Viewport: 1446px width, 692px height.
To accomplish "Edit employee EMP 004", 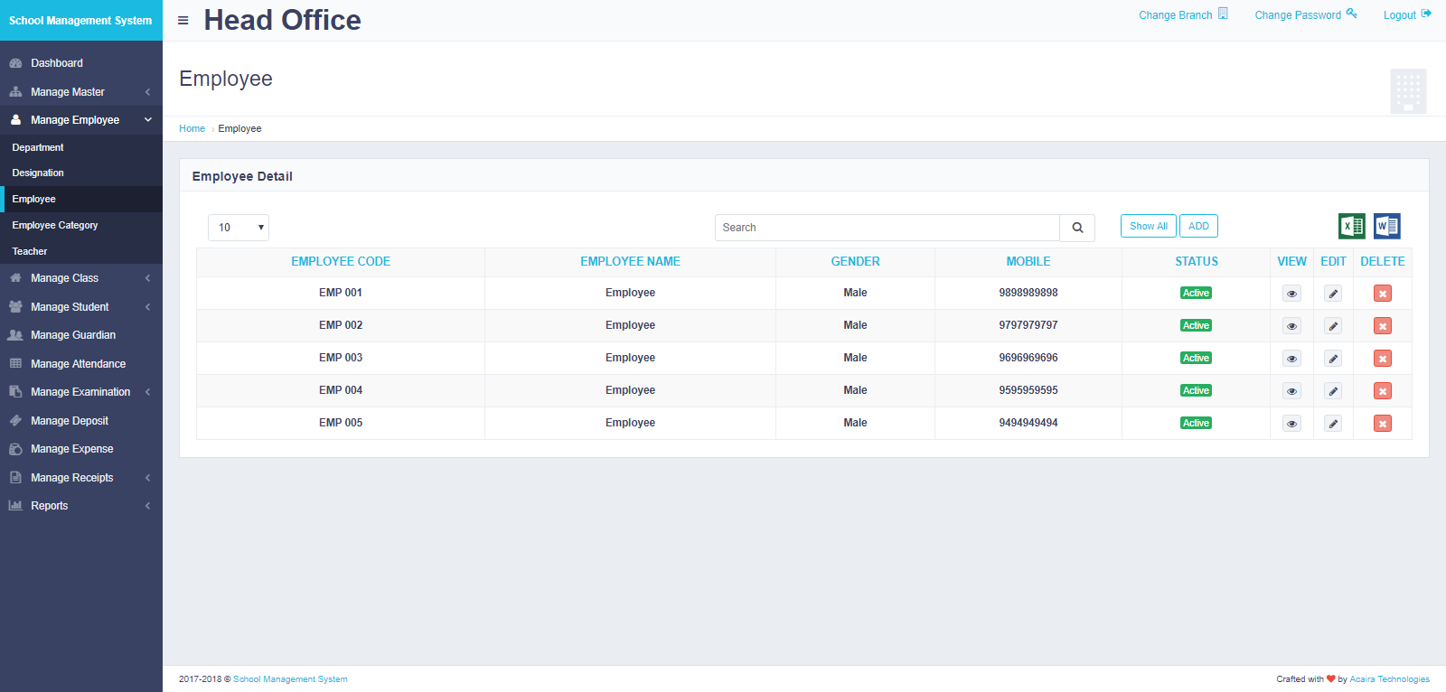I will 1333,391.
